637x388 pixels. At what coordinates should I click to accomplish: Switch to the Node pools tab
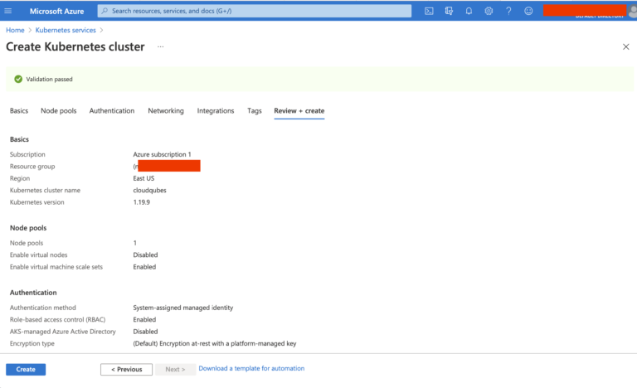(x=59, y=110)
